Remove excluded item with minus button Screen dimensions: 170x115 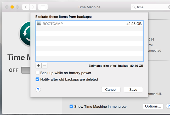[x=44, y=66]
